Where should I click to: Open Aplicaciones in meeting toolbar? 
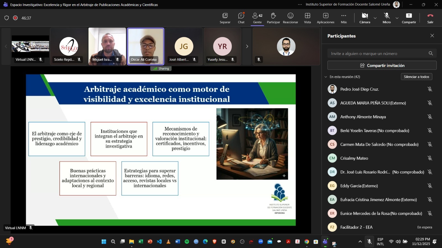pyautogui.click(x=325, y=18)
